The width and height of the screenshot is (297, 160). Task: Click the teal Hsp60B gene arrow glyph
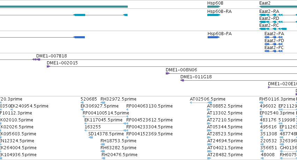[x=214, y=7]
